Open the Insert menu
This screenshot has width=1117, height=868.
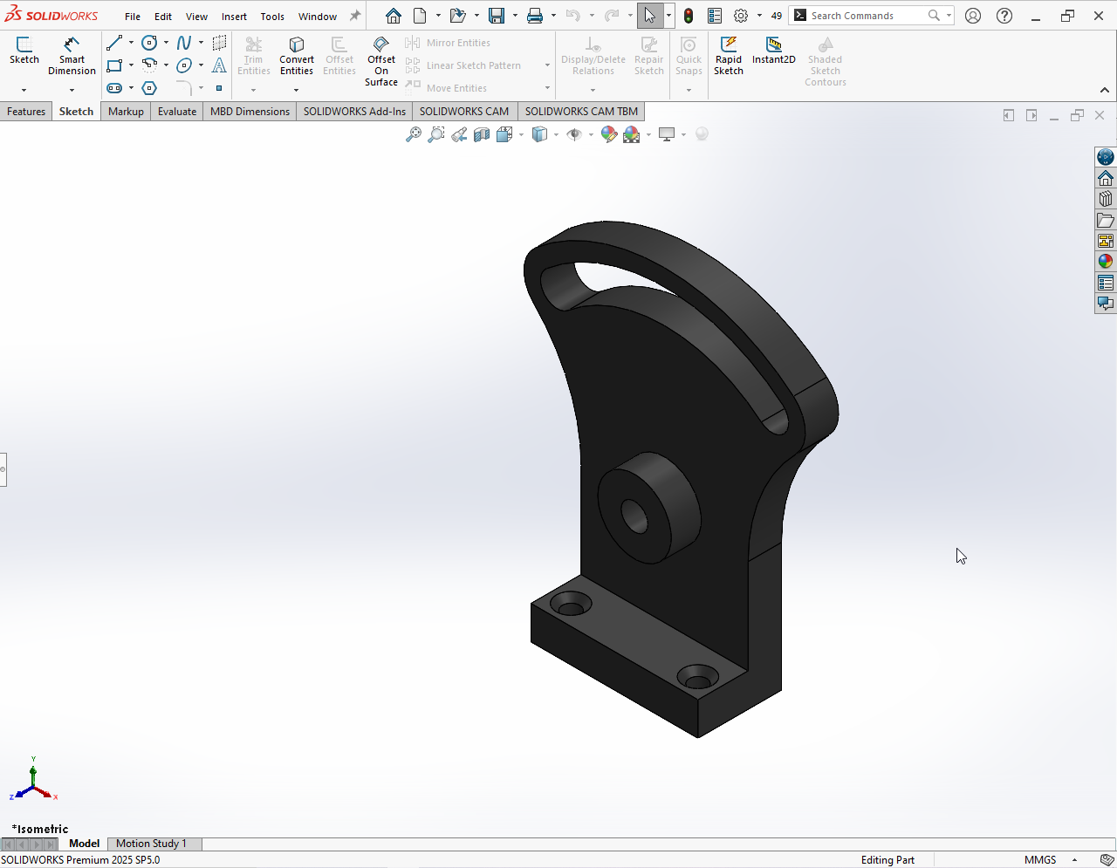pos(234,17)
